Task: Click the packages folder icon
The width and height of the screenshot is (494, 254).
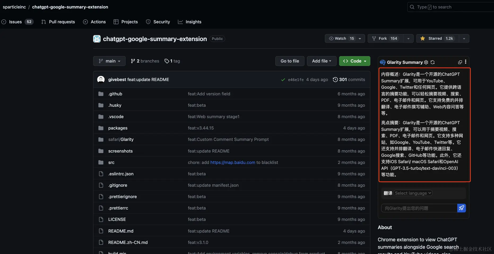Action: pyautogui.click(x=101, y=128)
